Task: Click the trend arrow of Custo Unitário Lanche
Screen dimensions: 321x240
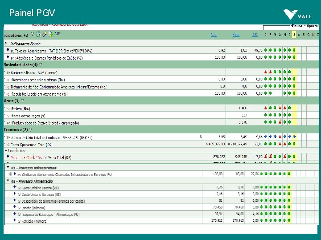Action: pos(15,187)
